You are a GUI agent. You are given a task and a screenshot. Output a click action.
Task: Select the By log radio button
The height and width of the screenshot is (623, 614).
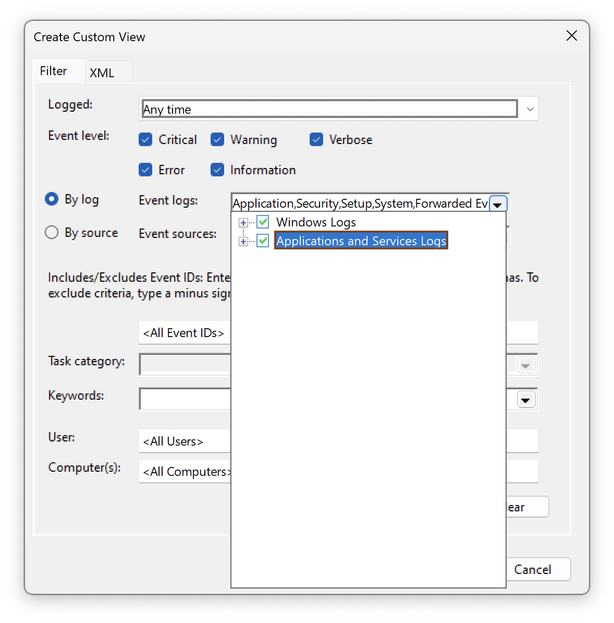[x=52, y=199]
